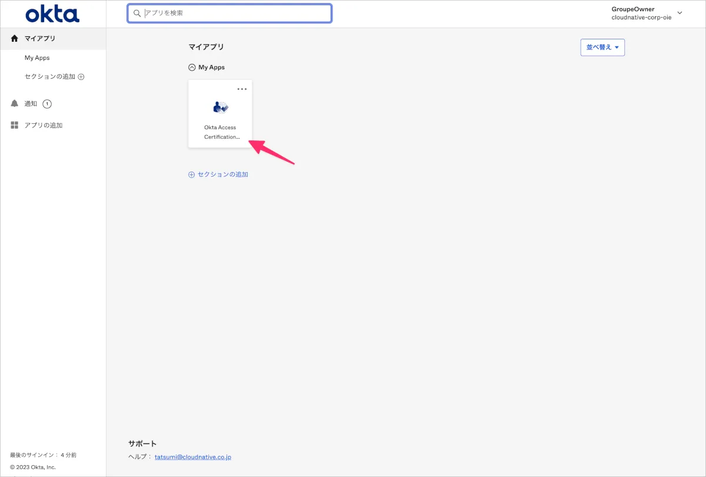Click the cloudnative-corp-oie org name

(641, 18)
